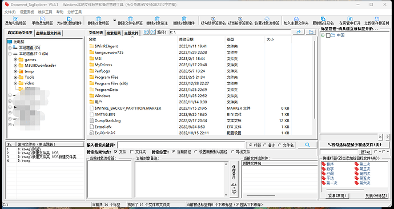
Task: Switch to the 主题文件 tab
Action: point(131,33)
